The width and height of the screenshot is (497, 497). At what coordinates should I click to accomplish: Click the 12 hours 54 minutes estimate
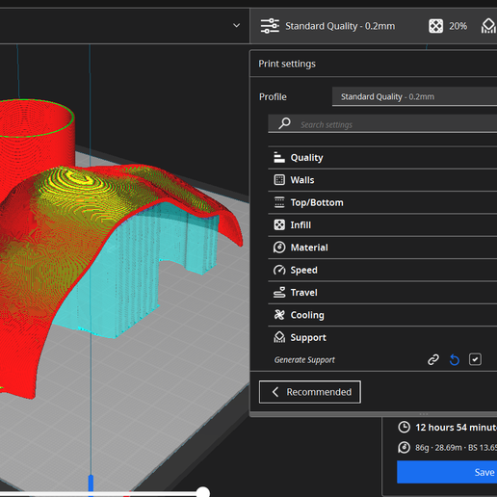click(x=456, y=428)
